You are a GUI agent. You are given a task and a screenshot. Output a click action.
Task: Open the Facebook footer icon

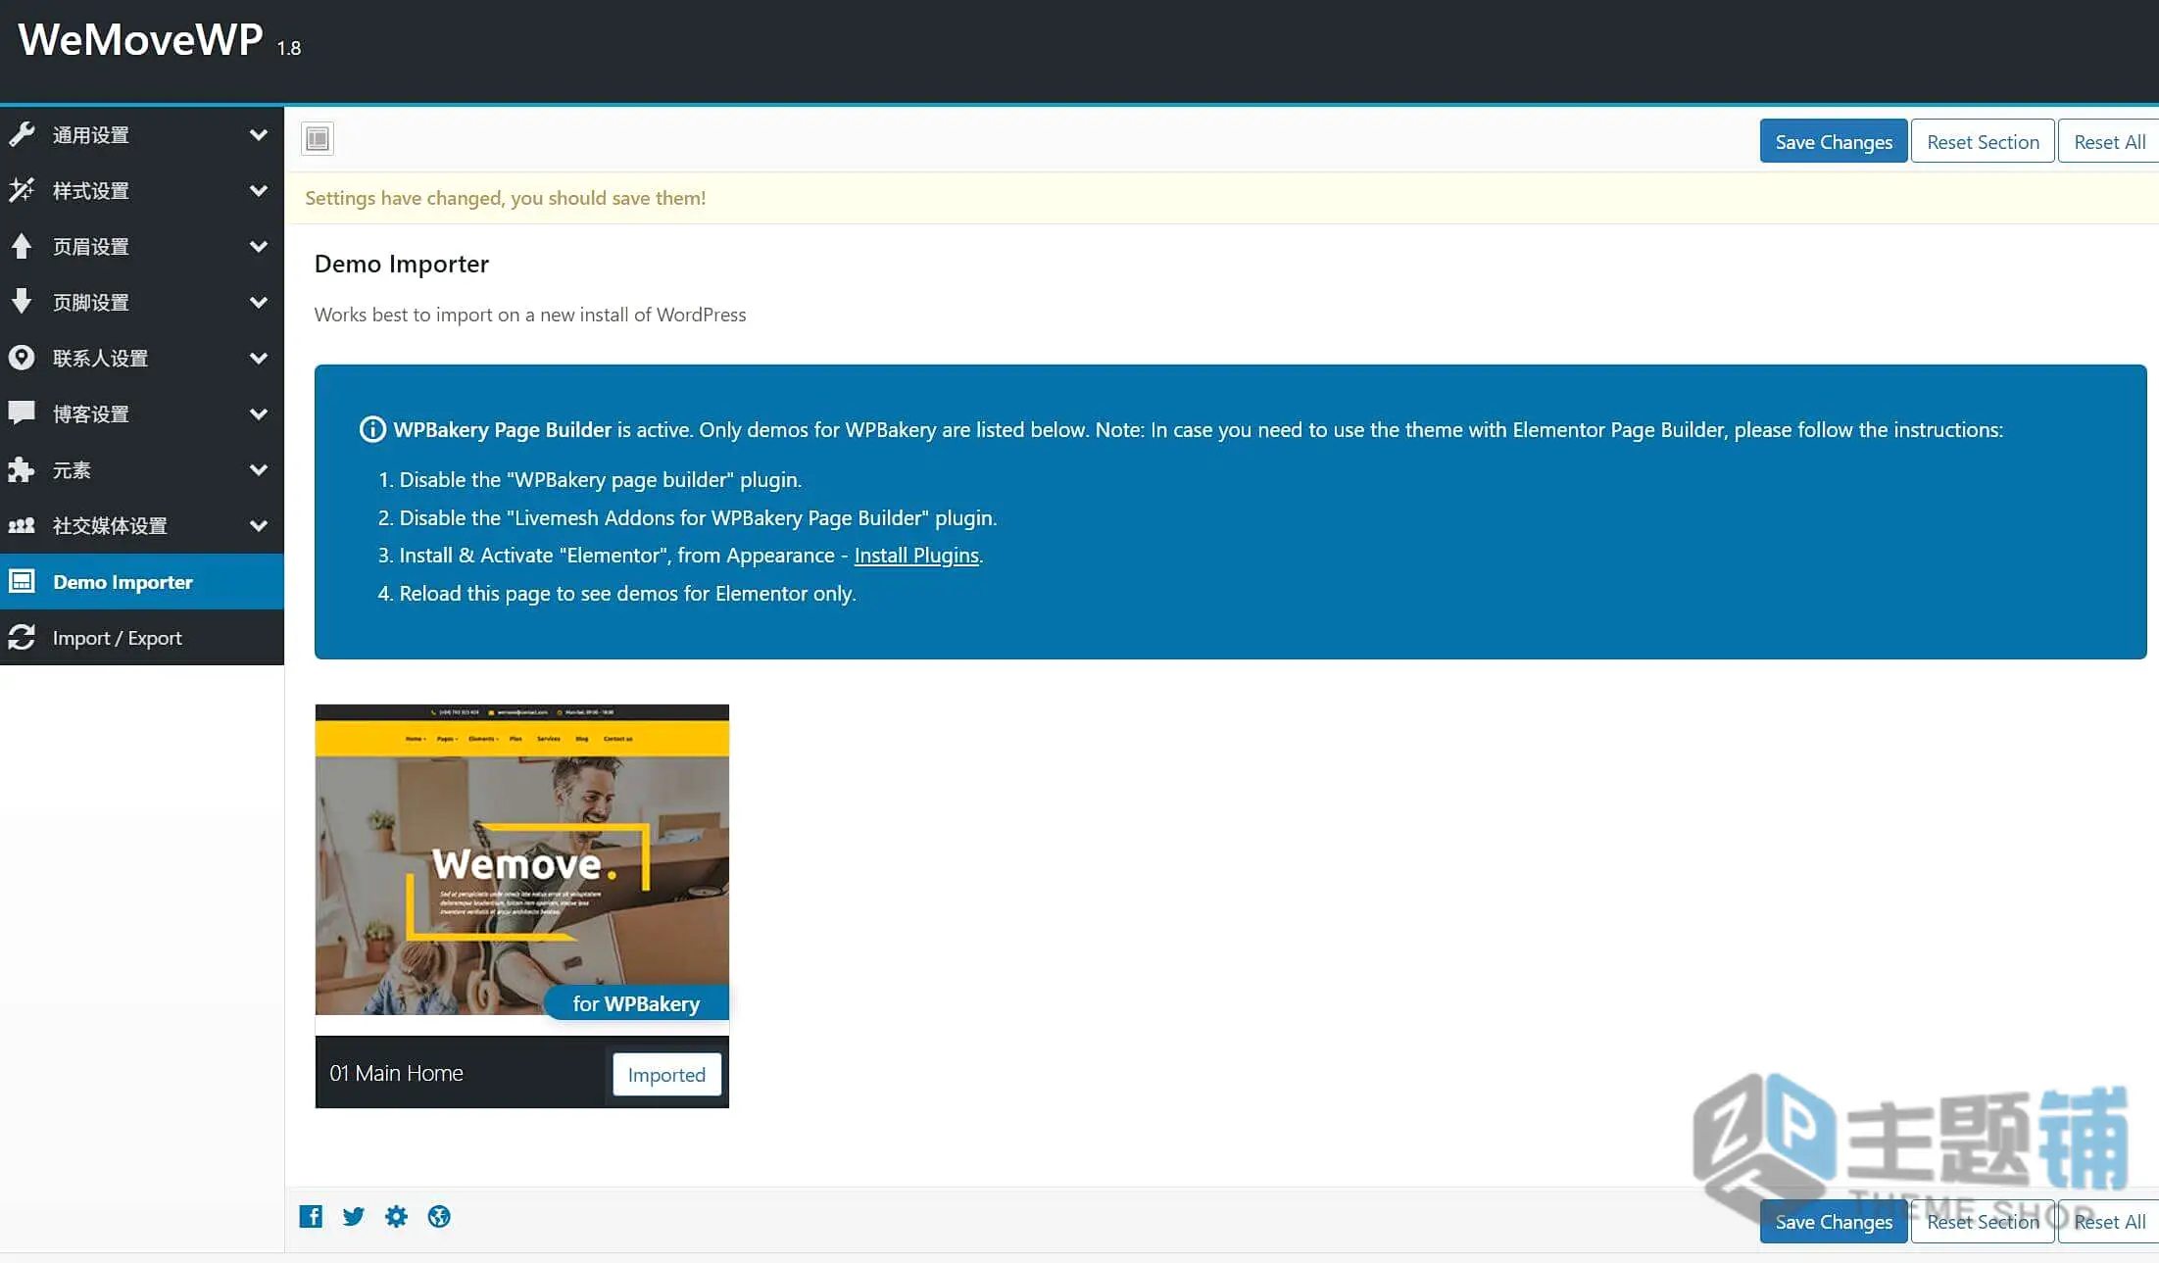[x=311, y=1216]
